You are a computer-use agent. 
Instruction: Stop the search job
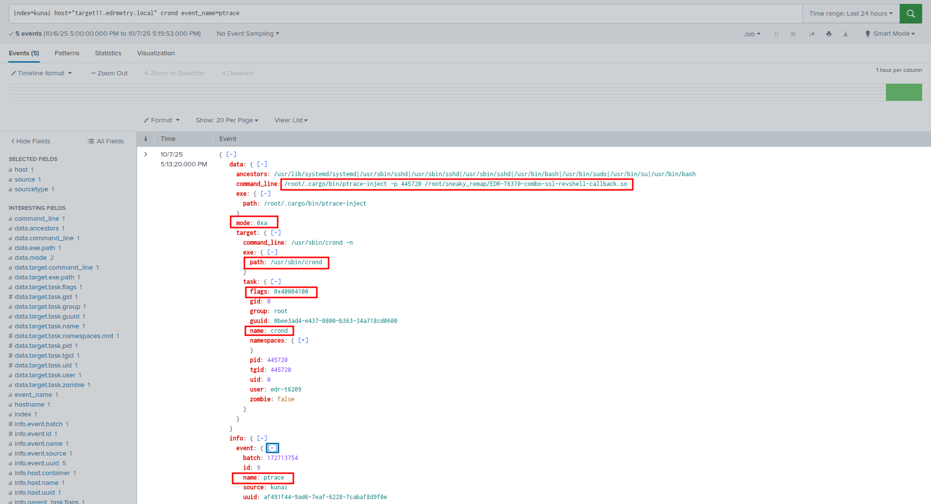pyautogui.click(x=793, y=34)
